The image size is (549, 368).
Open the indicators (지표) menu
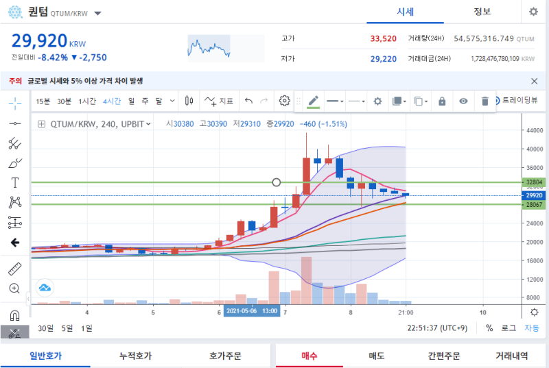[219, 101]
